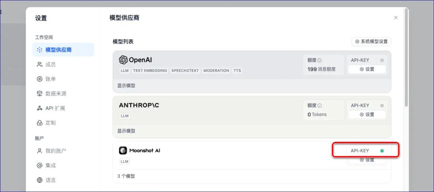Viewport: 434px width, 192px height.
Task: Click OpenAI quota info icon
Action: tap(320, 60)
